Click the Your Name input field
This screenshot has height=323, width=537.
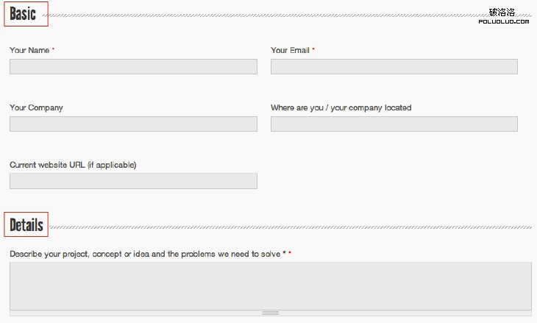point(133,67)
